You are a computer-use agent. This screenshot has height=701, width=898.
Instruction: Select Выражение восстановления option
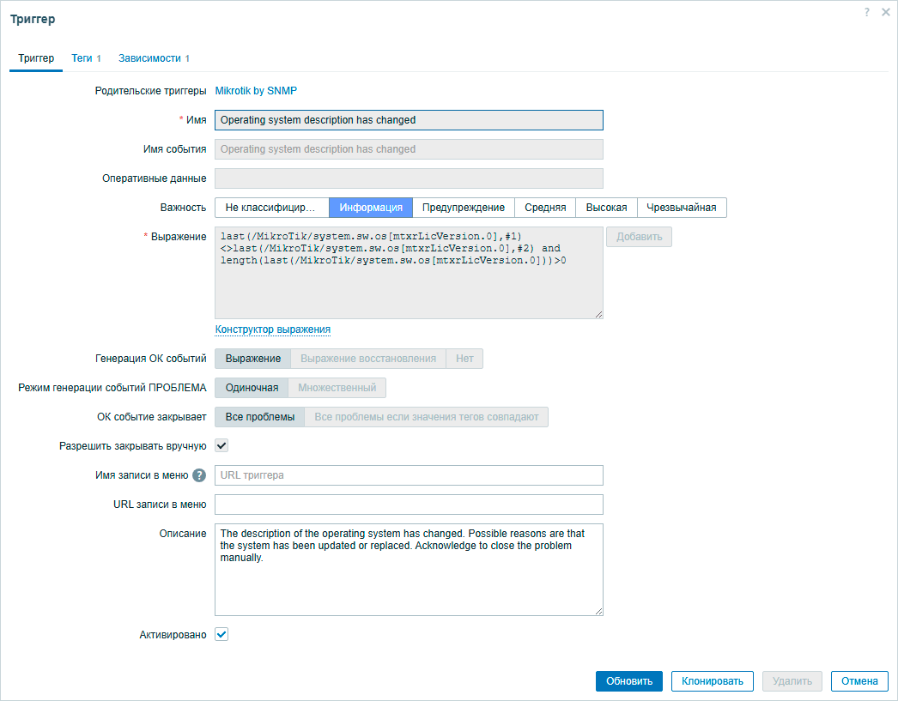point(368,359)
